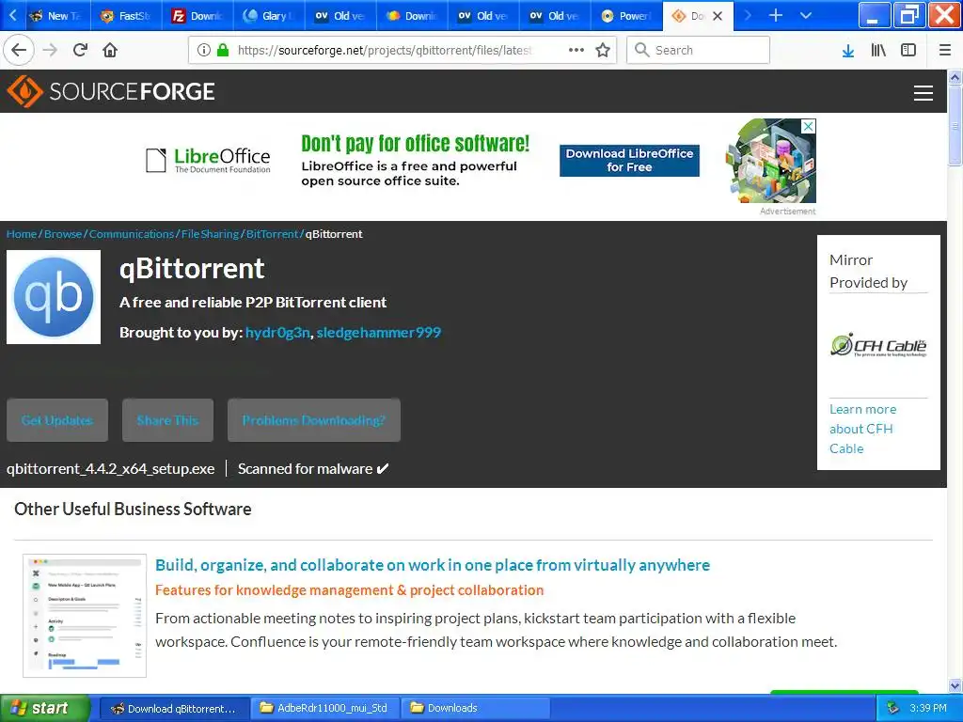Viewport: 963px width, 722px height.
Task: Show site information icon in address bar
Action: [204, 51]
